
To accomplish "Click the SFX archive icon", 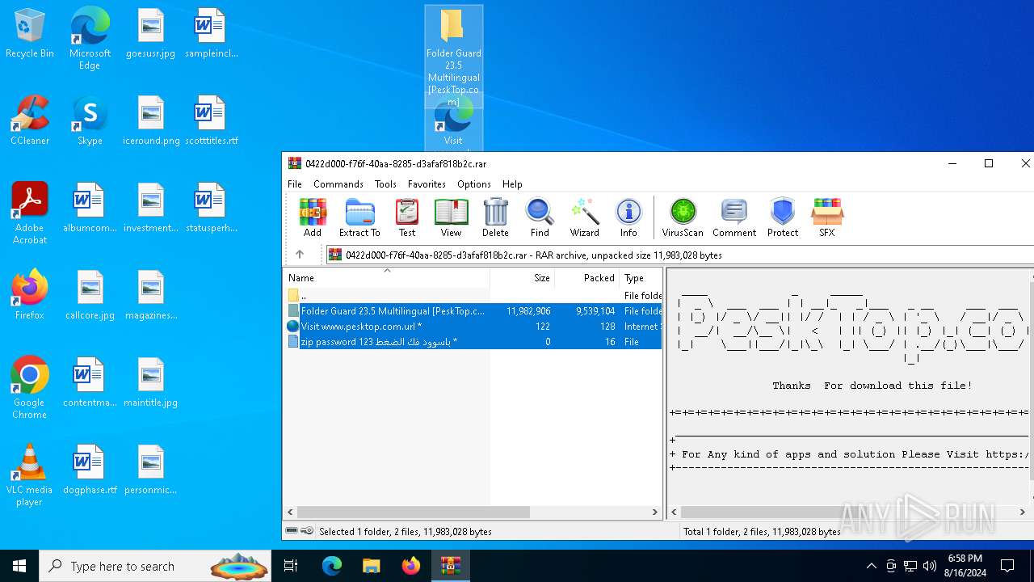I will tap(827, 217).
